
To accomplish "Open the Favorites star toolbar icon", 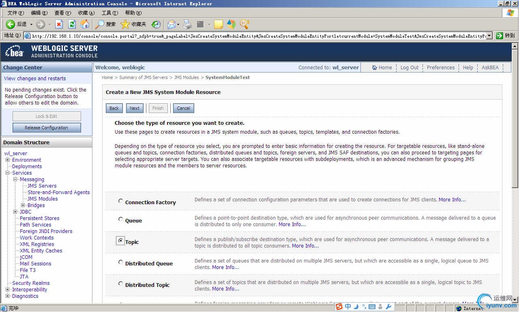I will point(125,24).
